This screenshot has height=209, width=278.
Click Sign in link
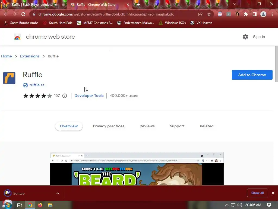(259, 37)
